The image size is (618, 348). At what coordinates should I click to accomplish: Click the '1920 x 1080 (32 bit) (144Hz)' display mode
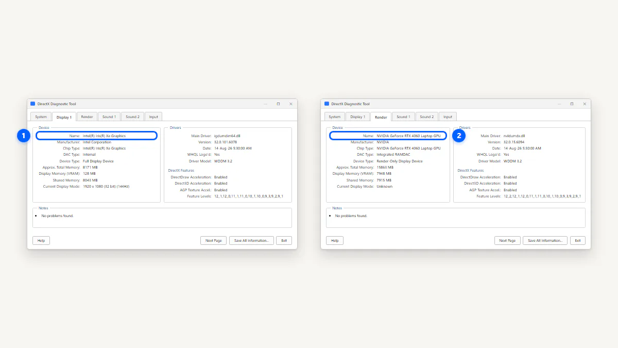point(106,186)
